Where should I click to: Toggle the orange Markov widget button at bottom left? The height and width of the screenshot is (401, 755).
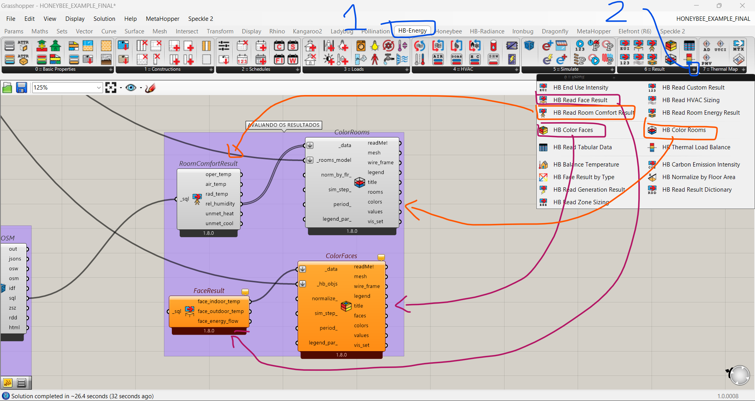click(8, 383)
